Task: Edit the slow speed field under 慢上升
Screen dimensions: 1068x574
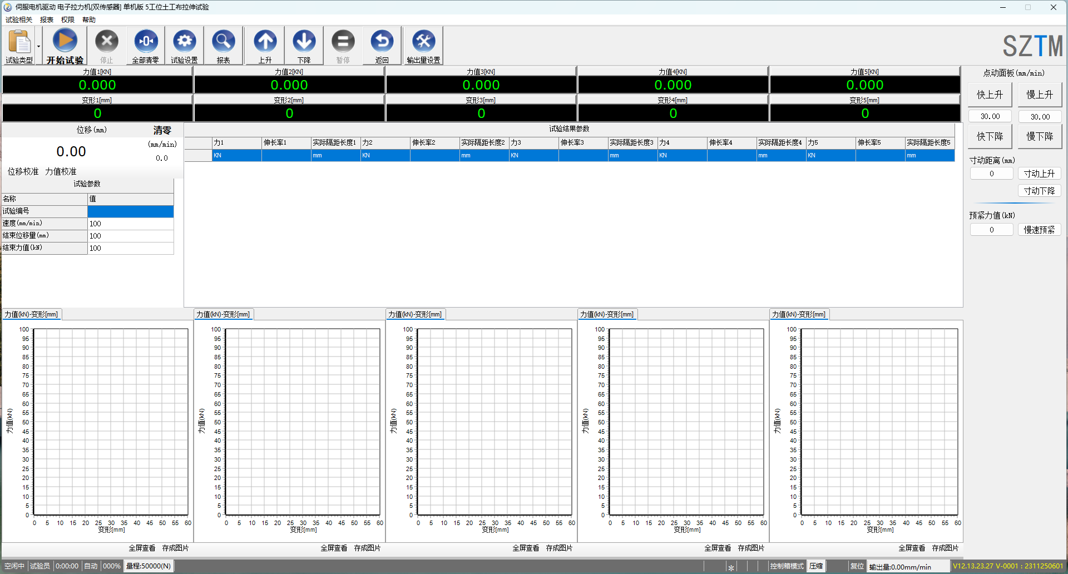Action: coord(1040,116)
